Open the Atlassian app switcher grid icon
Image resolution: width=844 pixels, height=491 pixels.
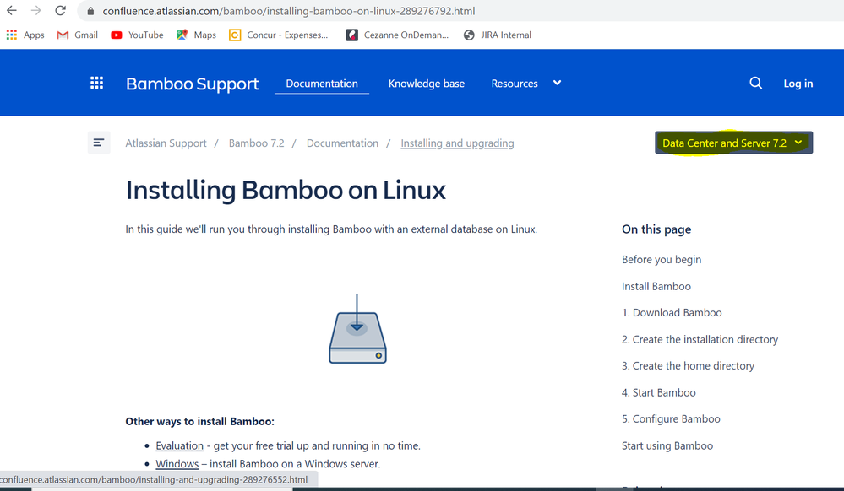[96, 83]
